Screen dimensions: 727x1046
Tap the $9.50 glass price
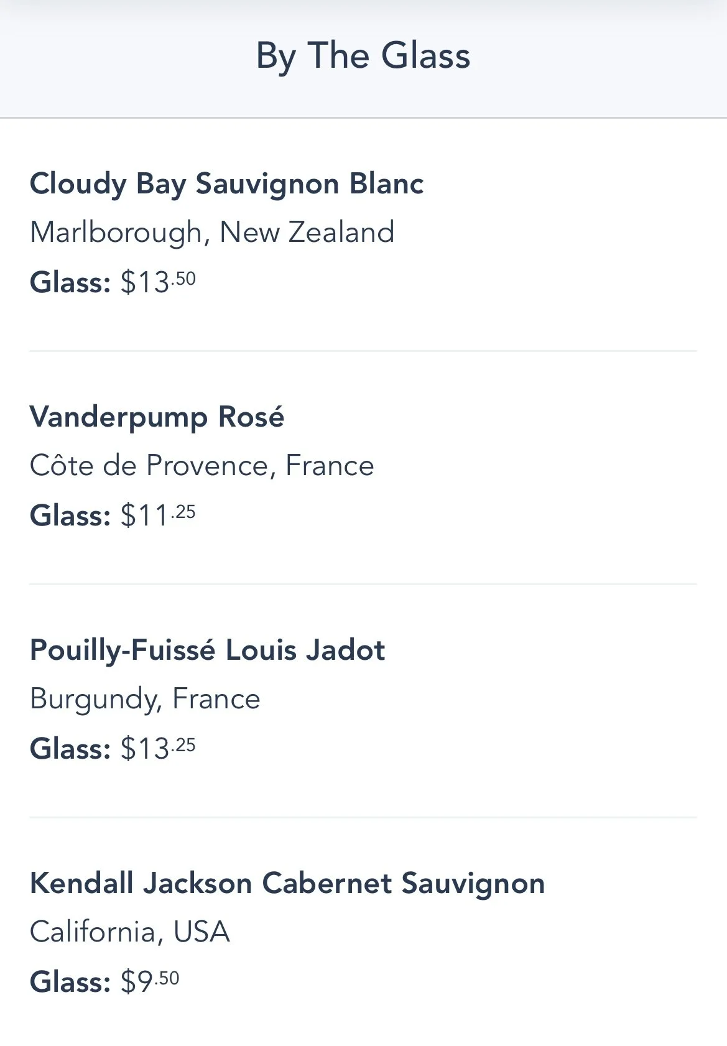point(150,982)
